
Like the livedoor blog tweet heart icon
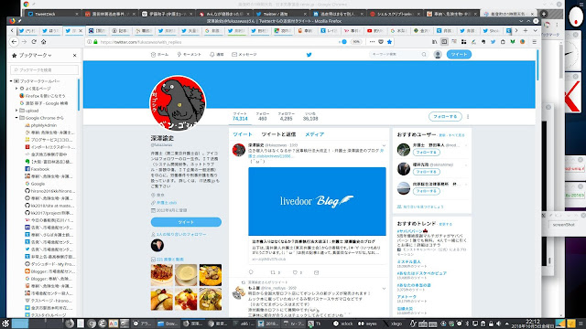coord(295,272)
